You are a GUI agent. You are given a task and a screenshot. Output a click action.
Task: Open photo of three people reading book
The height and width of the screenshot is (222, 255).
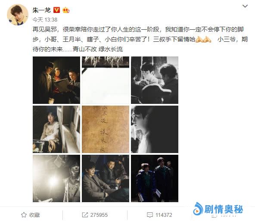click(56, 80)
